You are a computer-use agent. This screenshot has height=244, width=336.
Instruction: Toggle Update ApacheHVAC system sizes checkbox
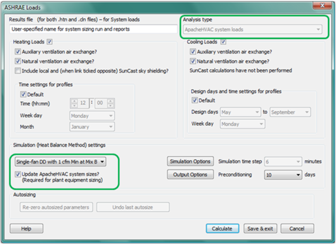(x=18, y=174)
